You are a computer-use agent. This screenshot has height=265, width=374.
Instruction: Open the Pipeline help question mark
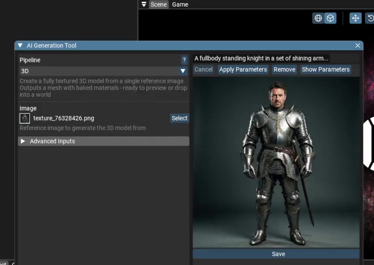(x=184, y=60)
